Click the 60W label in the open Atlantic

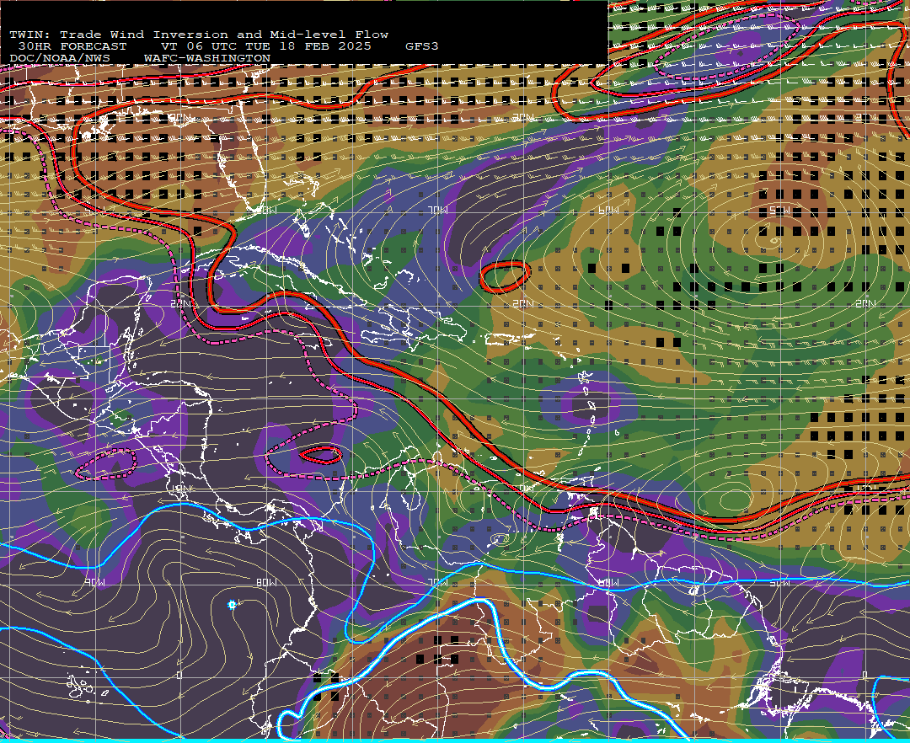609,210
